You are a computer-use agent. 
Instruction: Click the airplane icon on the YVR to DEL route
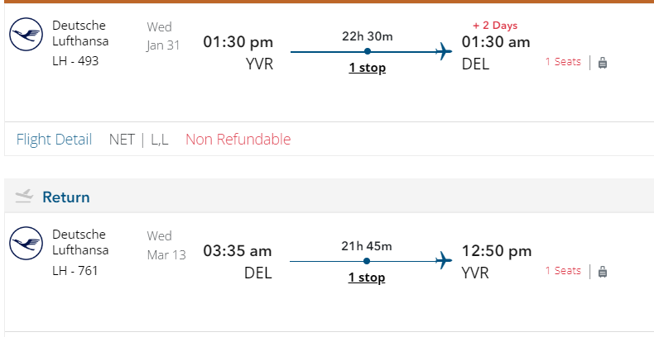444,51
